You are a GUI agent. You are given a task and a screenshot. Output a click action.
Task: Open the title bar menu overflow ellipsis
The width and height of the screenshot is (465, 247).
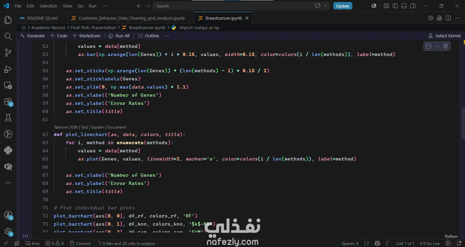(x=106, y=6)
